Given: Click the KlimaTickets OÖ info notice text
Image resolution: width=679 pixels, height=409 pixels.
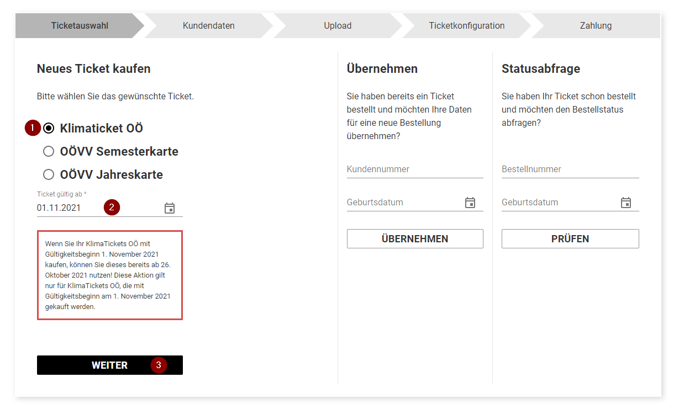Looking at the screenshot, I should click(x=110, y=275).
